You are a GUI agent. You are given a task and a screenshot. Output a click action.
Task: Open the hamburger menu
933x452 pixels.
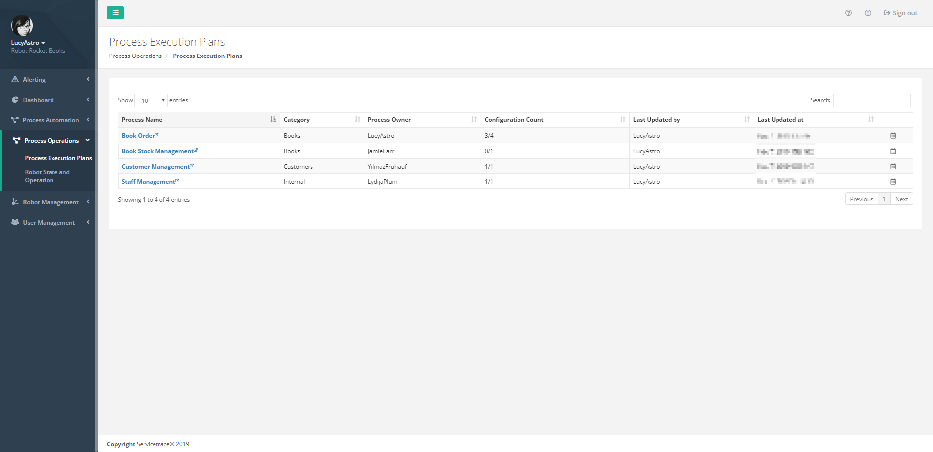[115, 12]
